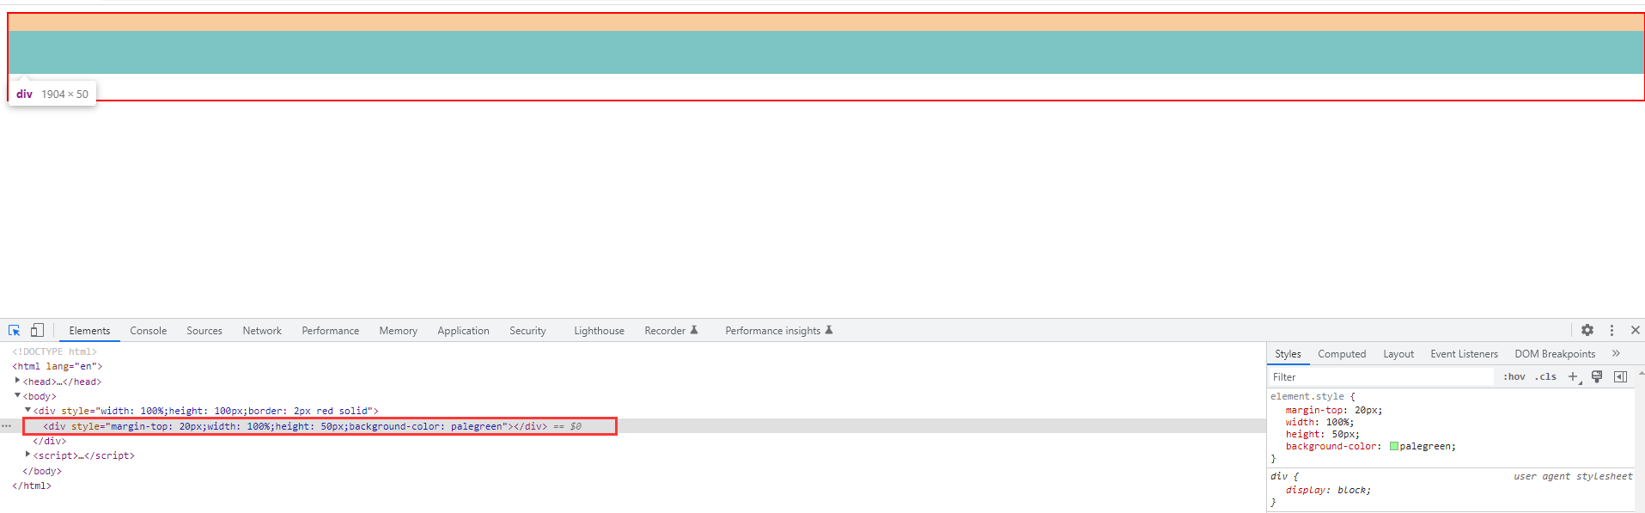The width and height of the screenshot is (1645, 513).
Task: Toggle the computed styles sidebar icon
Action: 1620,377
